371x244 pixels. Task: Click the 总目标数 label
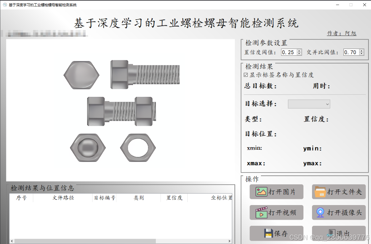pos(261,86)
